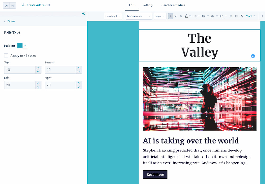
Task: Switch to the Settings tab
Action: (148, 5)
